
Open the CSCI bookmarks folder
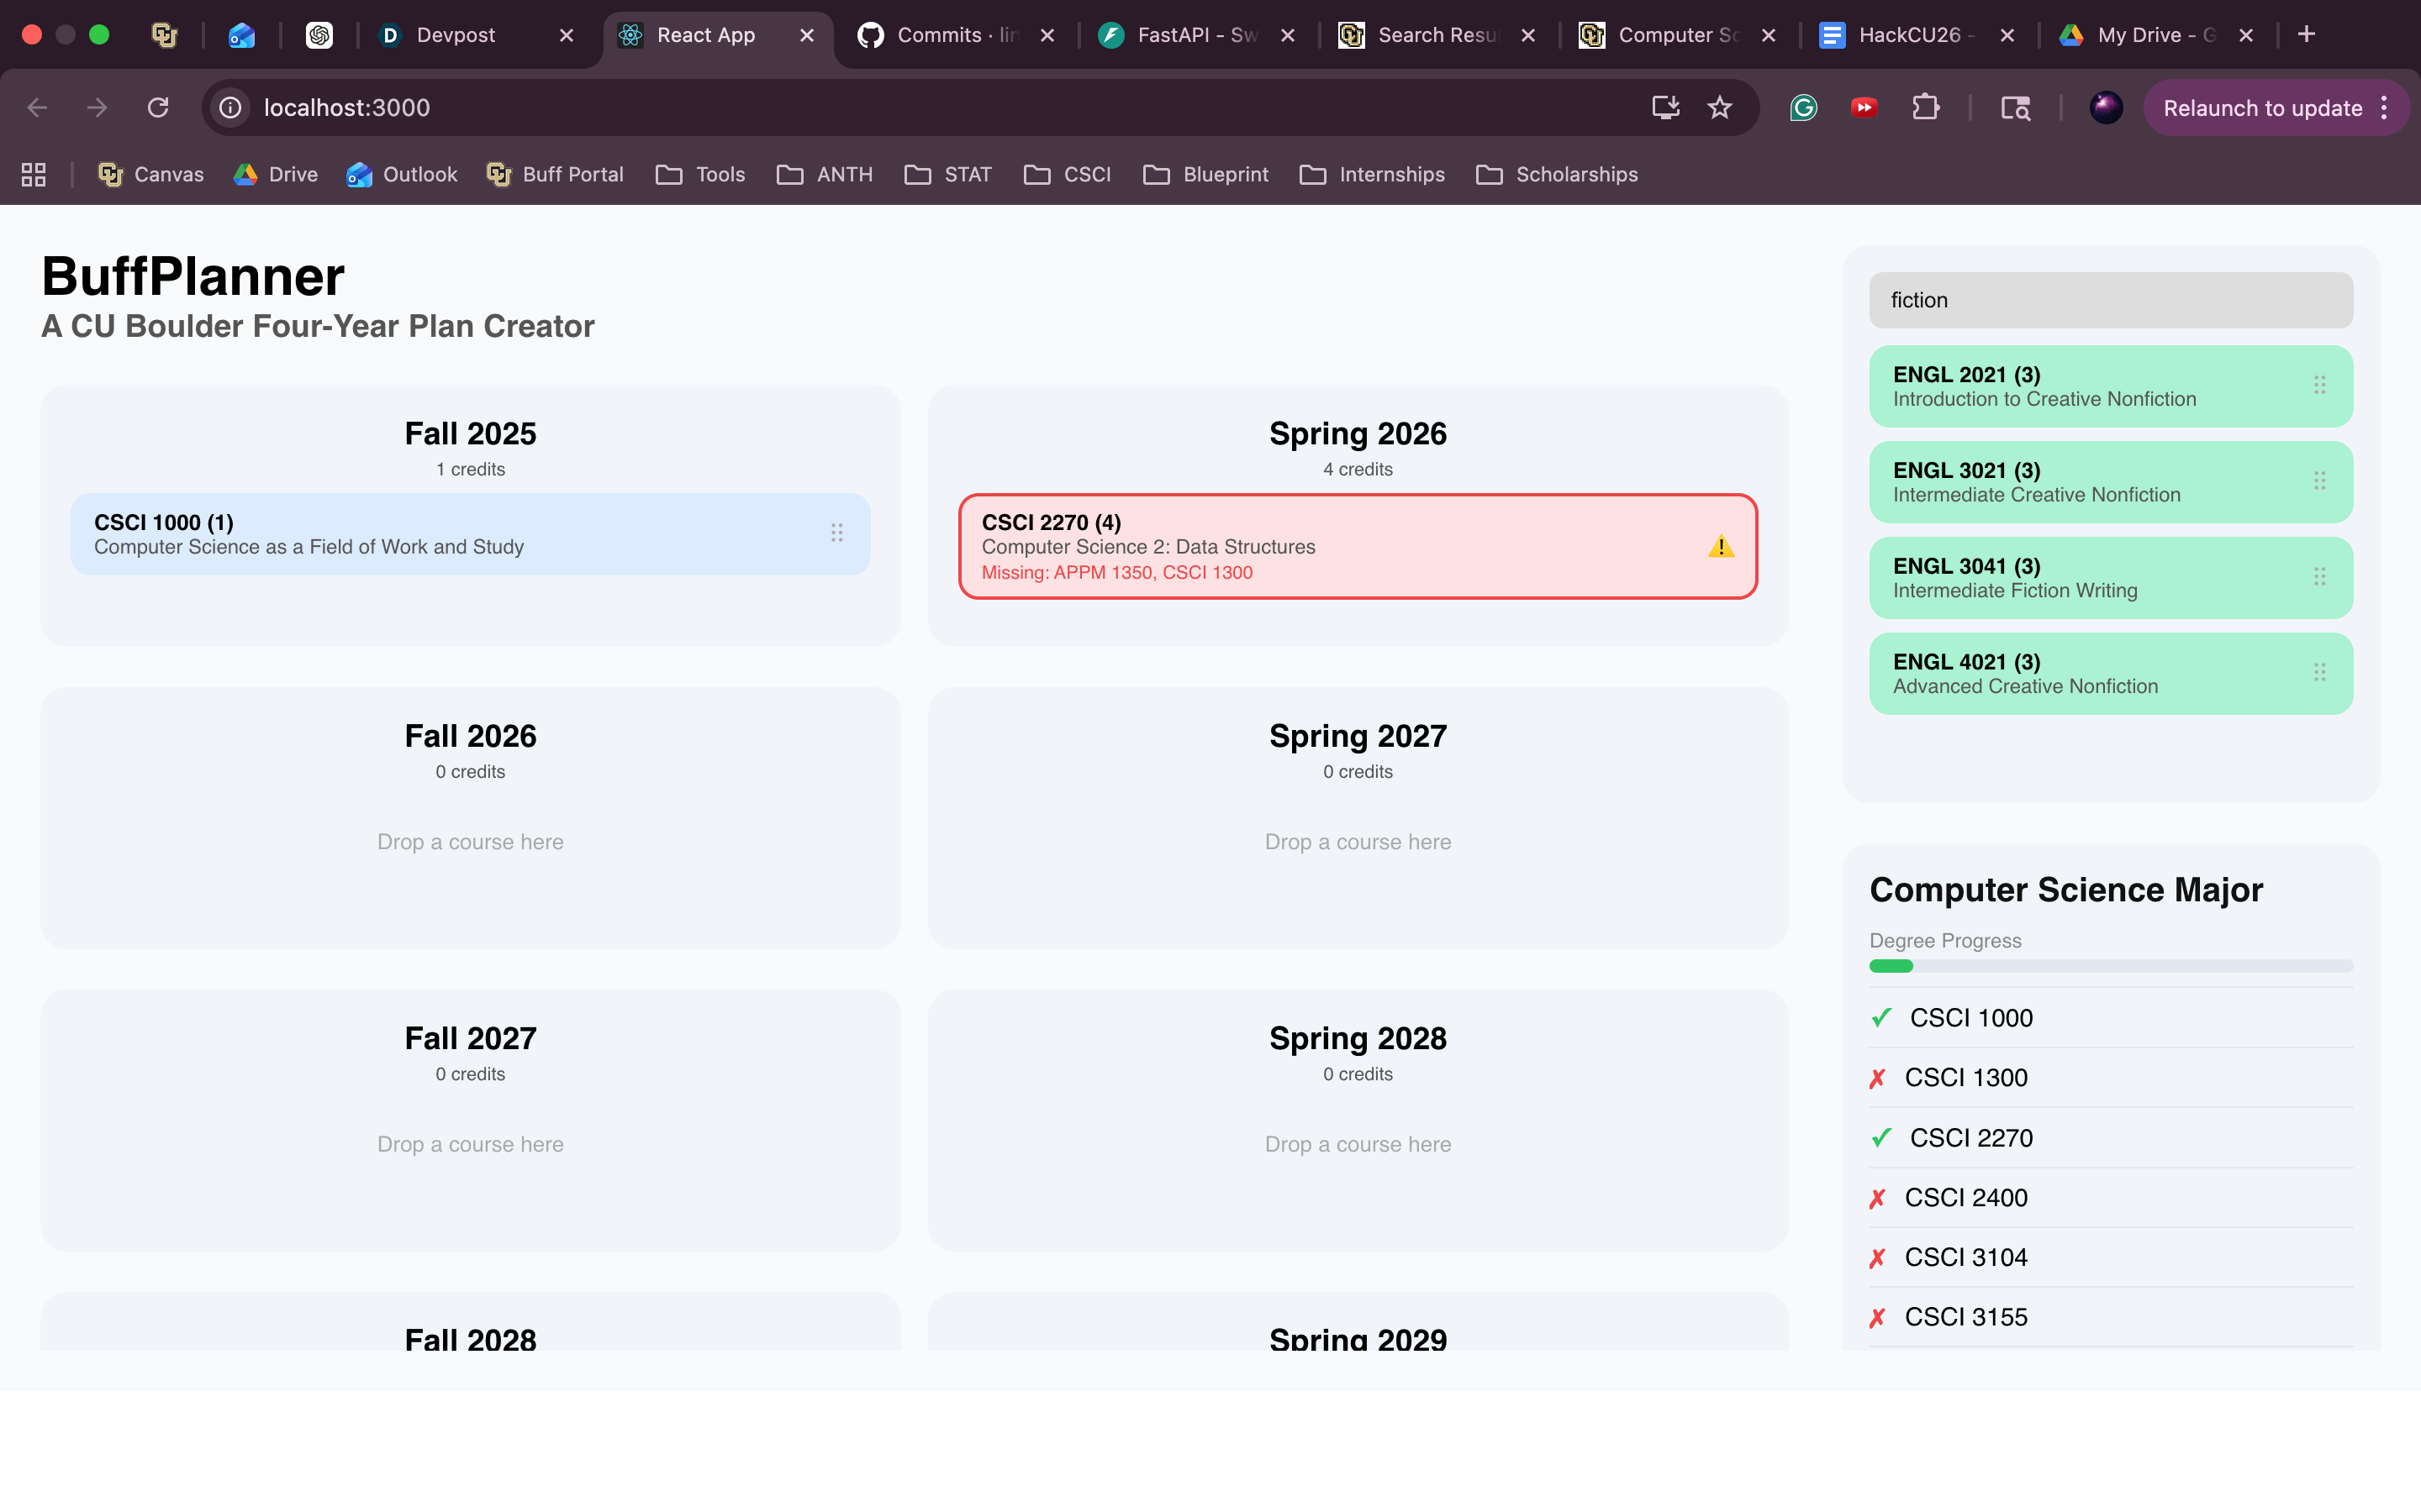[x=1068, y=175]
